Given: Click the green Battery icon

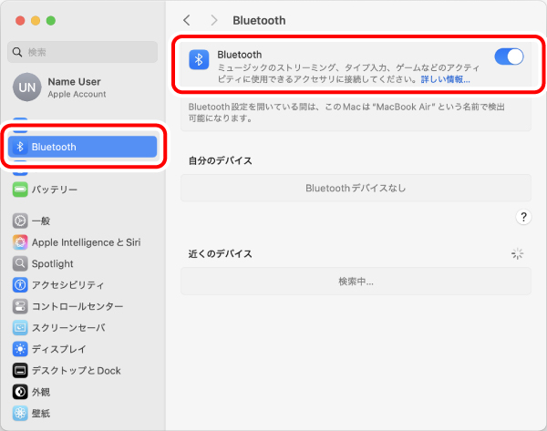Looking at the screenshot, I should [x=20, y=190].
